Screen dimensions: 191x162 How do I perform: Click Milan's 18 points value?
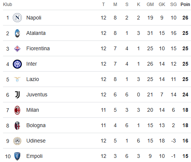point(185,110)
